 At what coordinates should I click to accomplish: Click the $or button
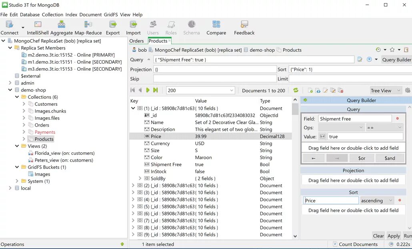362,158
